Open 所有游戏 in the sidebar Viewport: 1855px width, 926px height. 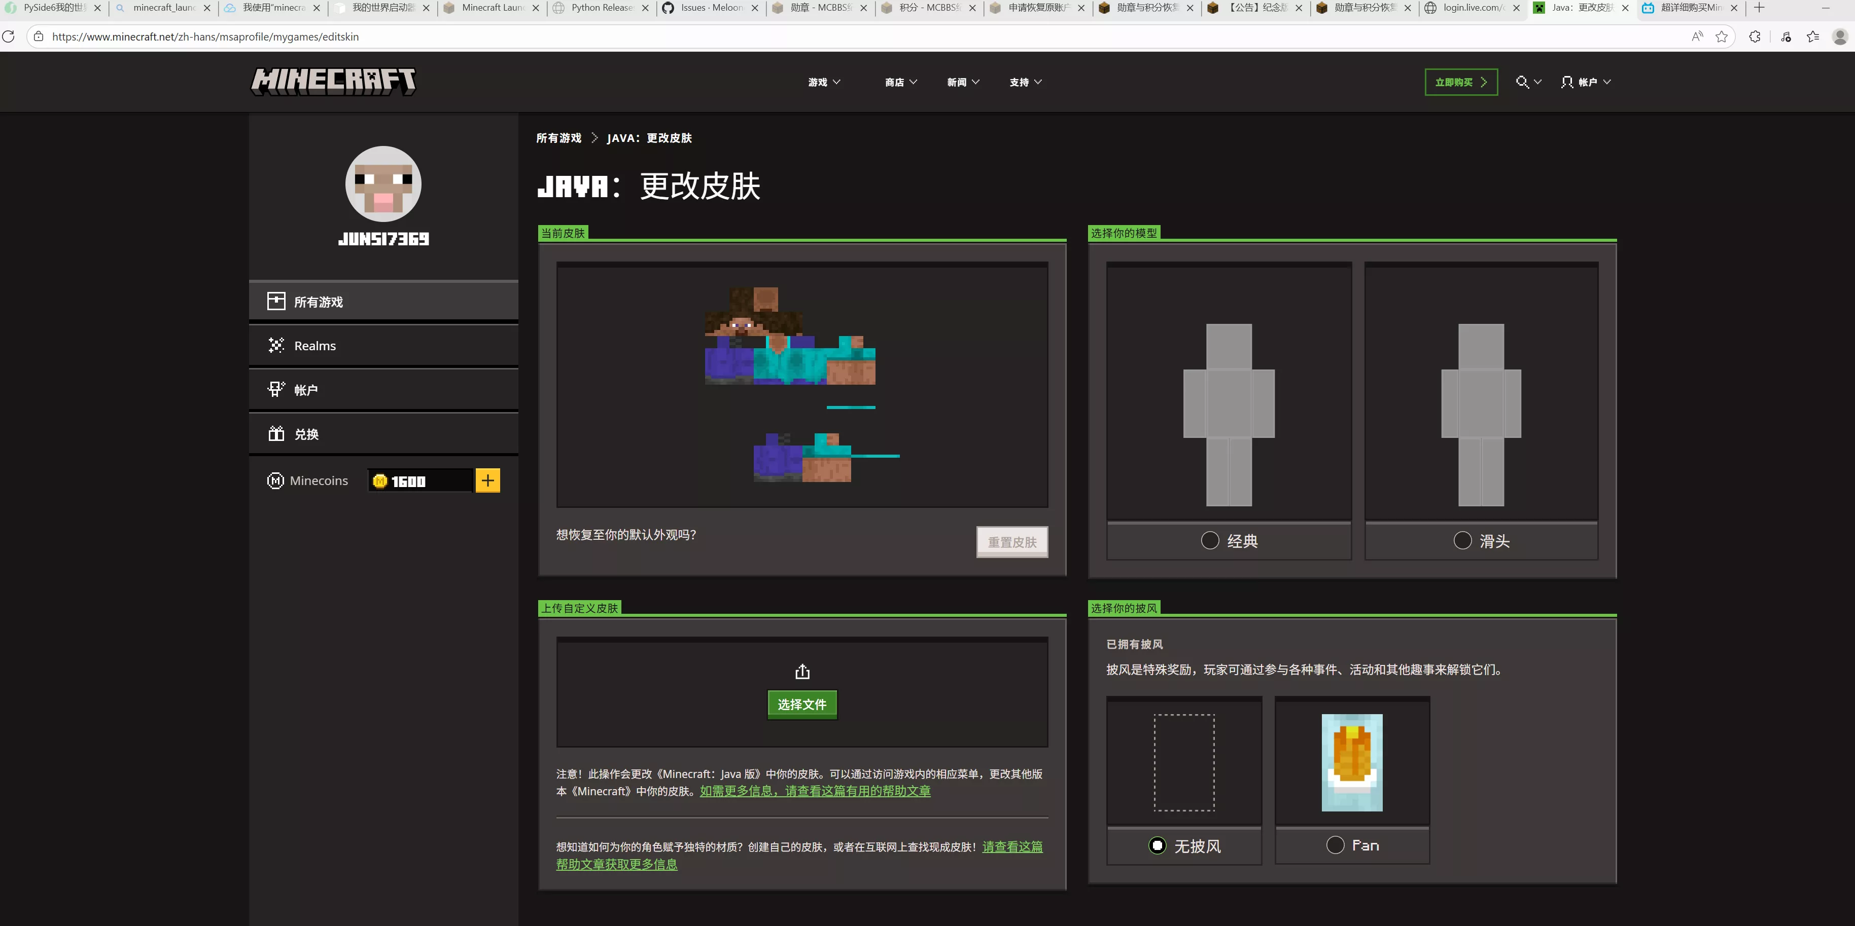pyautogui.click(x=383, y=302)
